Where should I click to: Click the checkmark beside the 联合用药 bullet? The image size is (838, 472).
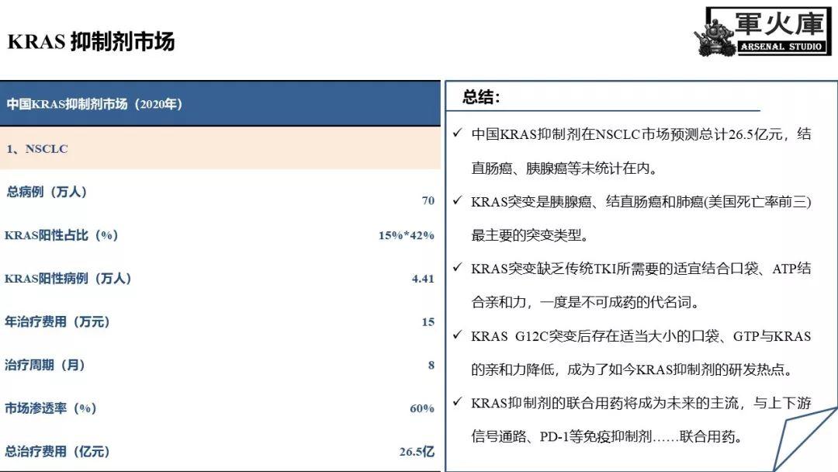click(x=458, y=403)
